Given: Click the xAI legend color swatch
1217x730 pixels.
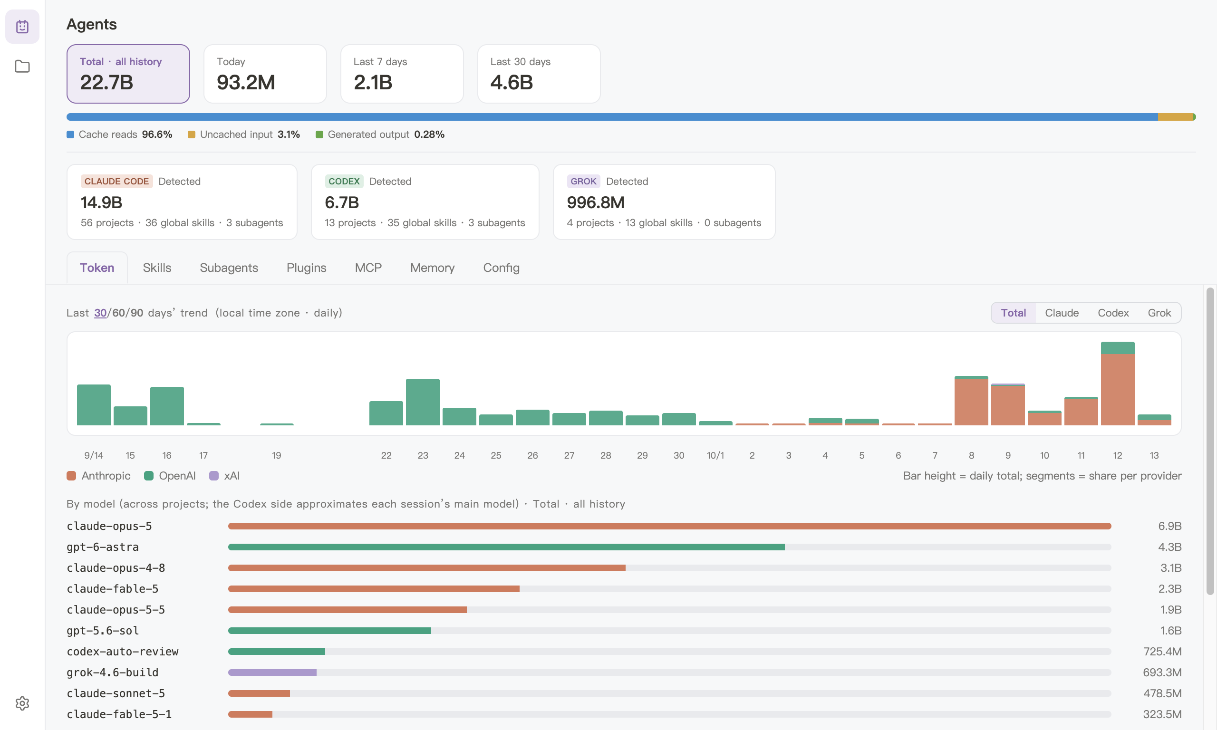Looking at the screenshot, I should (x=214, y=476).
